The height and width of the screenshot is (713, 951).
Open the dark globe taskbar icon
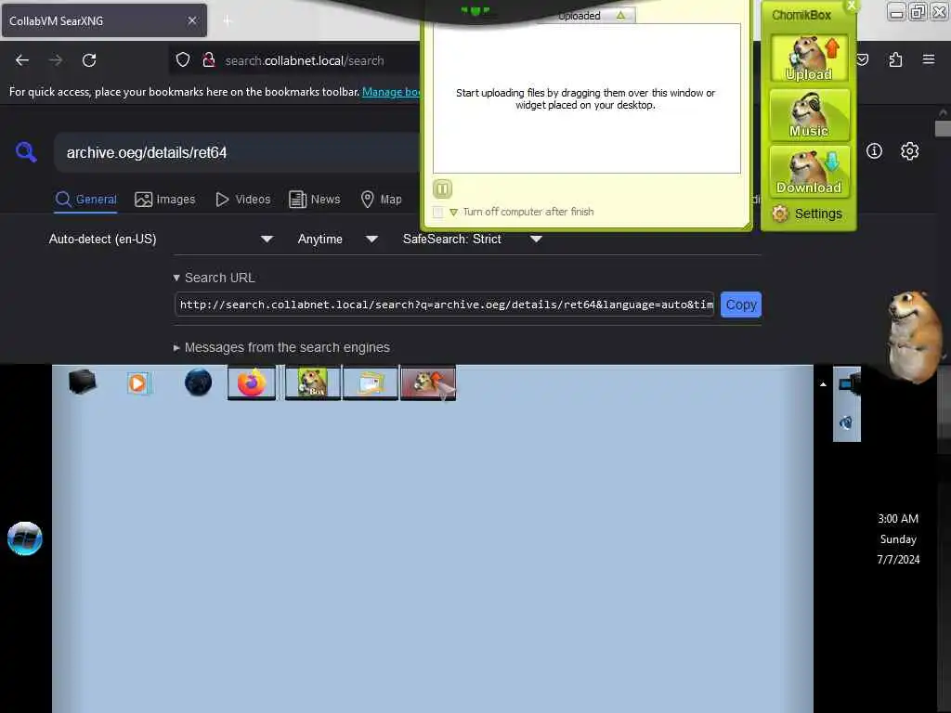[x=198, y=382]
